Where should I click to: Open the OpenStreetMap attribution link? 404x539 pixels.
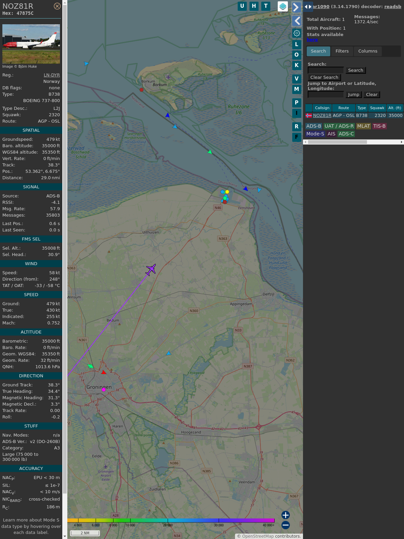pyautogui.click(x=258, y=536)
